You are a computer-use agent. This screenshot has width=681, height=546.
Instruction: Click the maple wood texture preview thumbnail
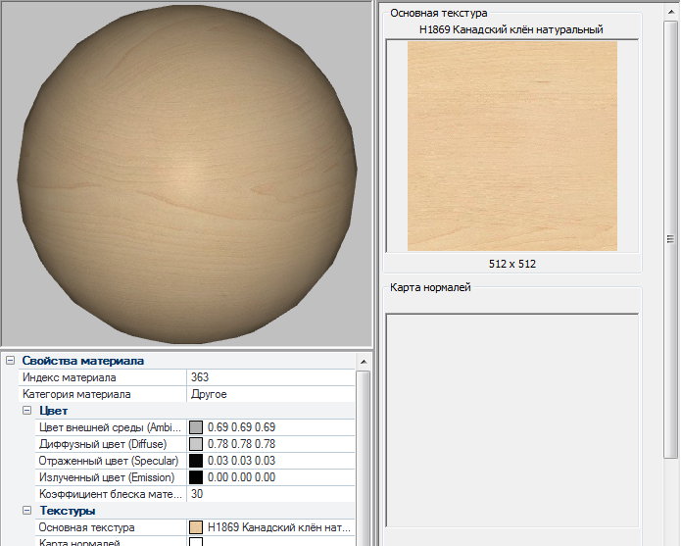pyautogui.click(x=512, y=146)
